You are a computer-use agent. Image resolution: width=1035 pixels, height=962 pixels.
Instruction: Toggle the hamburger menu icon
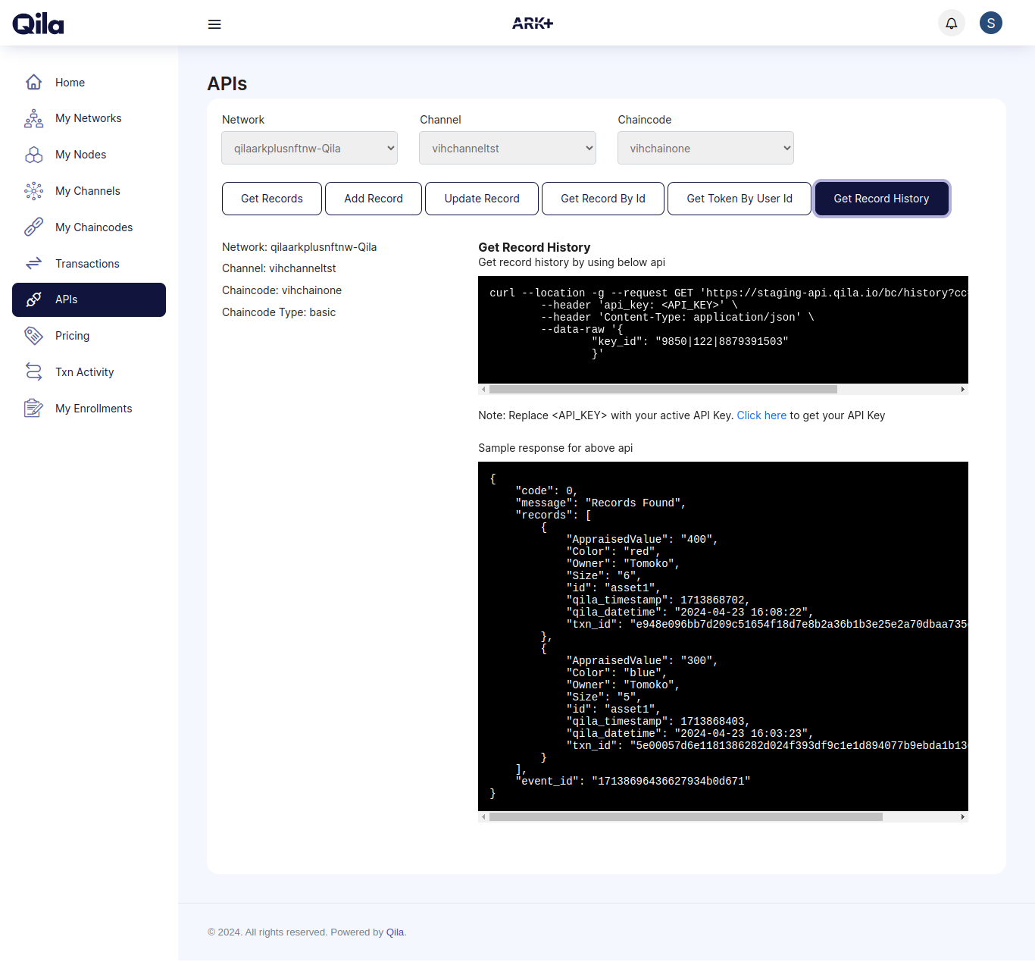point(214,24)
